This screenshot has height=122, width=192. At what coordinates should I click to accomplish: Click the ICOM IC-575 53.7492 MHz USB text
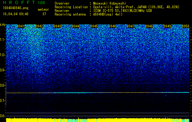[122, 11]
